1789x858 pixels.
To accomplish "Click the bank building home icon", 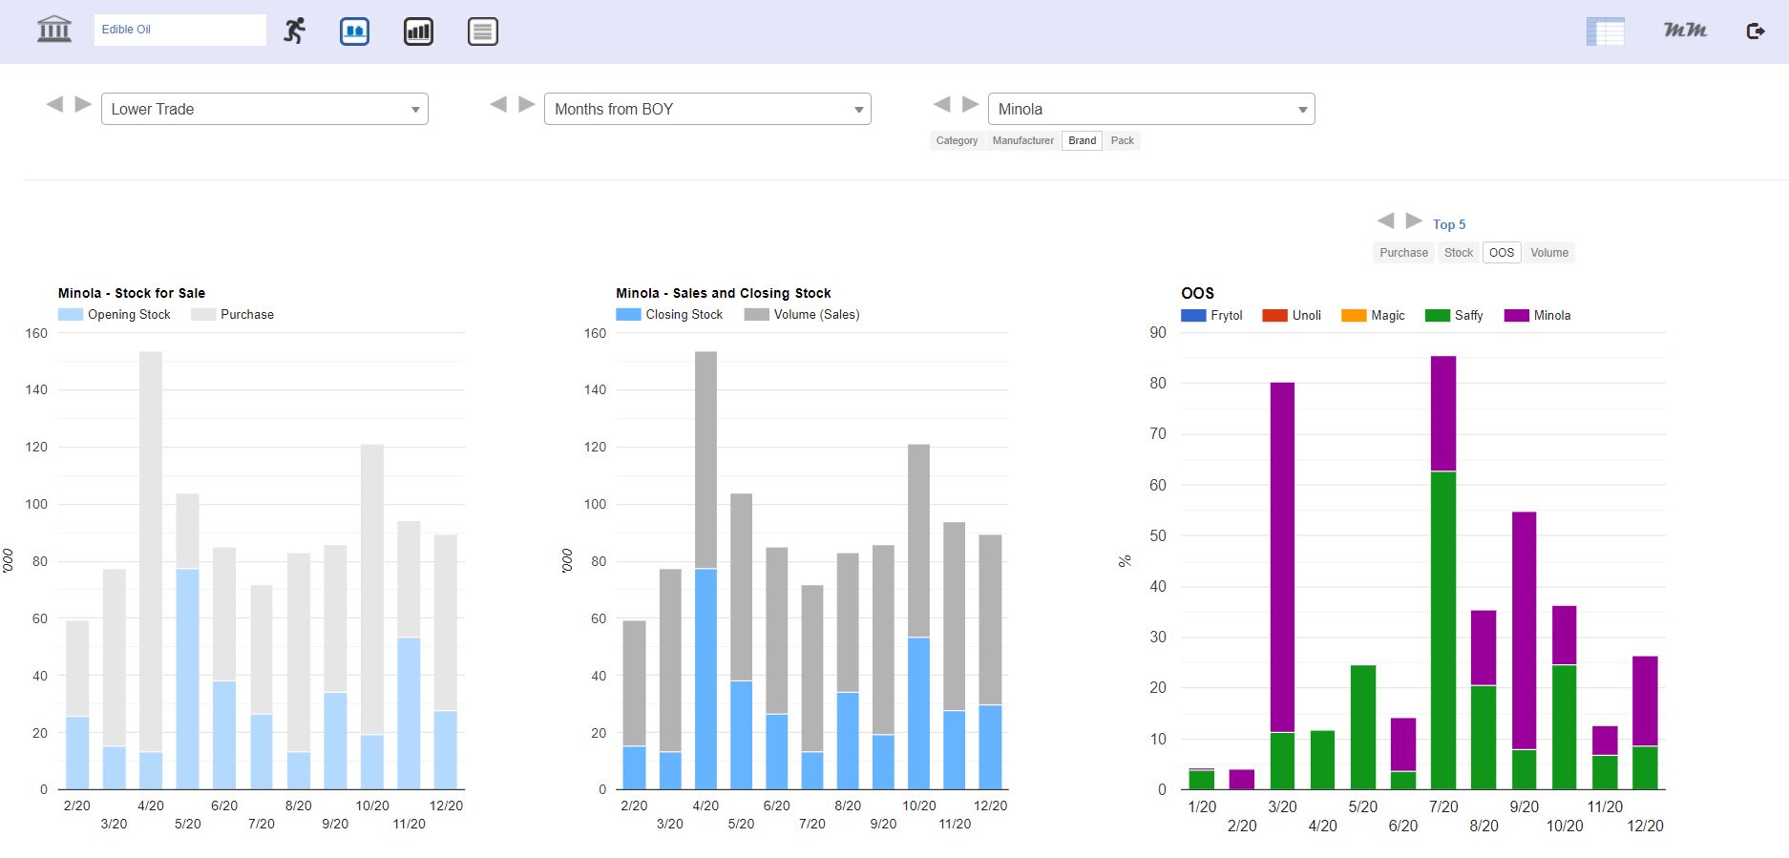I will pos(54,30).
